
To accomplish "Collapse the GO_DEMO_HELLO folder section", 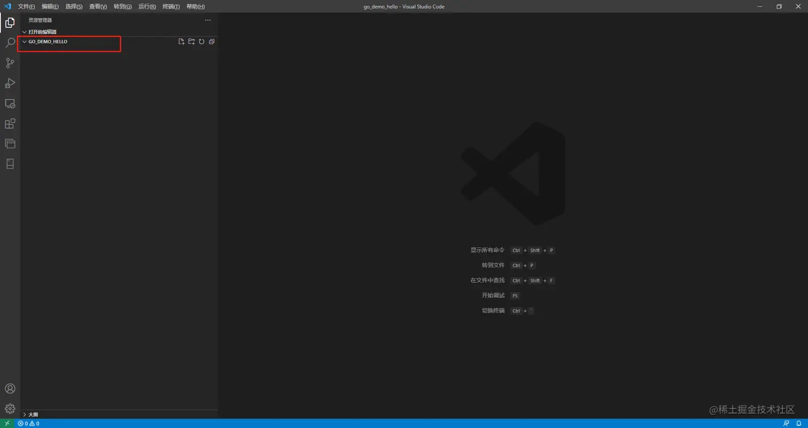I will (119, 42).
